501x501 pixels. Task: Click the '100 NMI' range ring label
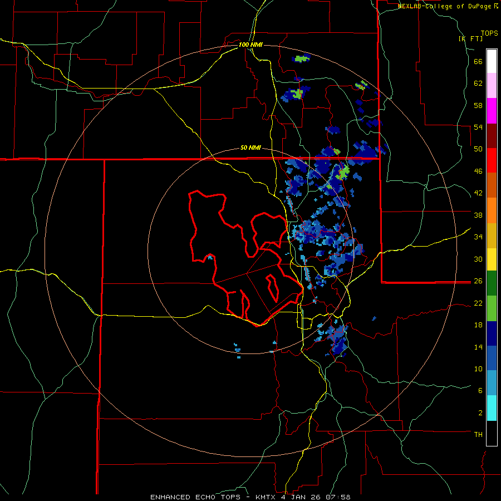(250, 45)
